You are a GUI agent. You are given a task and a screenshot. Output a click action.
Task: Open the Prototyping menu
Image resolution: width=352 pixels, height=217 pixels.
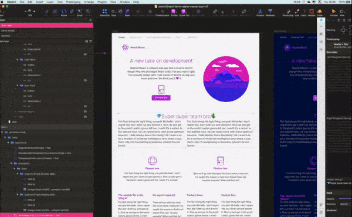click(73, 2)
